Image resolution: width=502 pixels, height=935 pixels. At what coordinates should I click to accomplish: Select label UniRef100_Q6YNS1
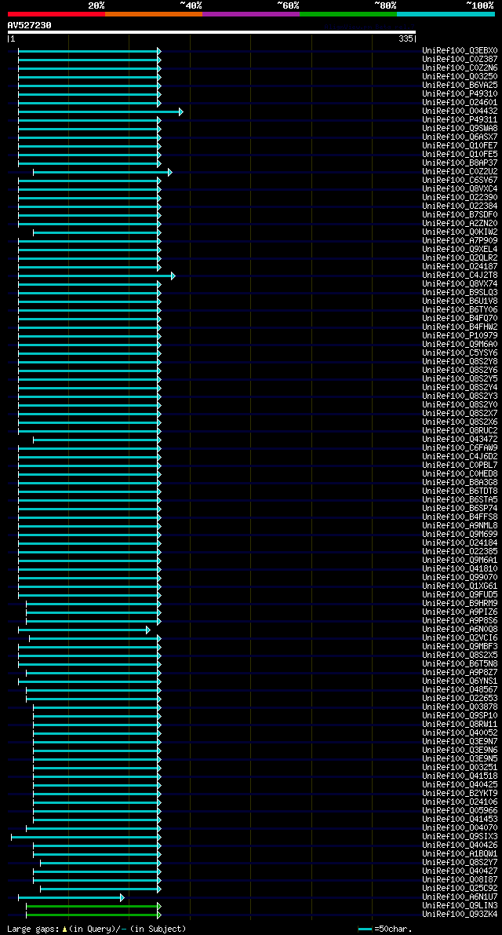[460, 681]
